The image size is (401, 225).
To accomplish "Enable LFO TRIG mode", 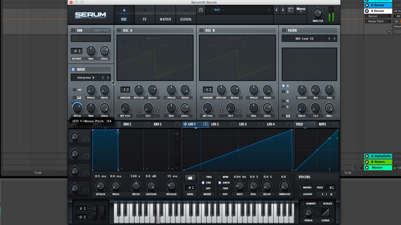I will 203,177.
